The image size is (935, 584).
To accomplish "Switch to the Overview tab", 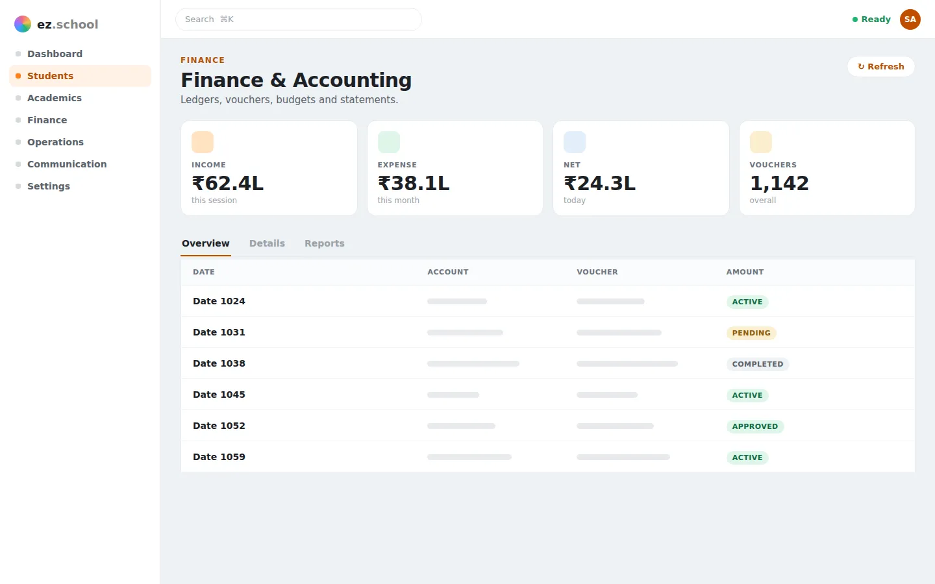I will 206,243.
